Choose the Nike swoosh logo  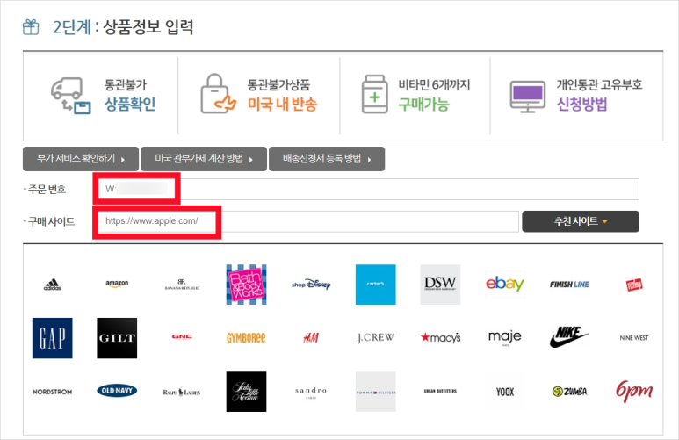point(569,337)
